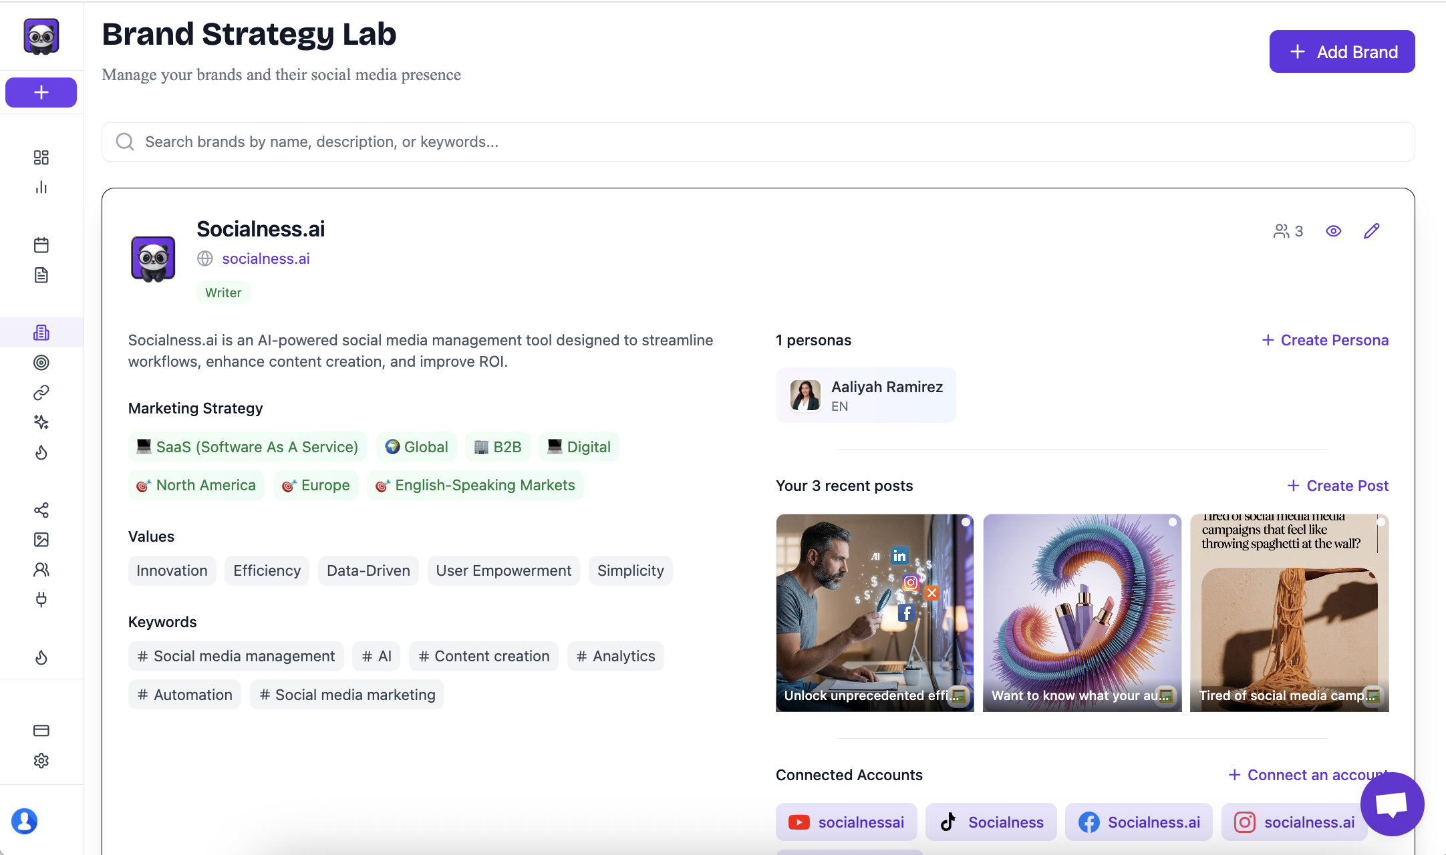Open the dashboard grid icon in sidebar
Screen dimensions: 1446x855
(x=41, y=157)
